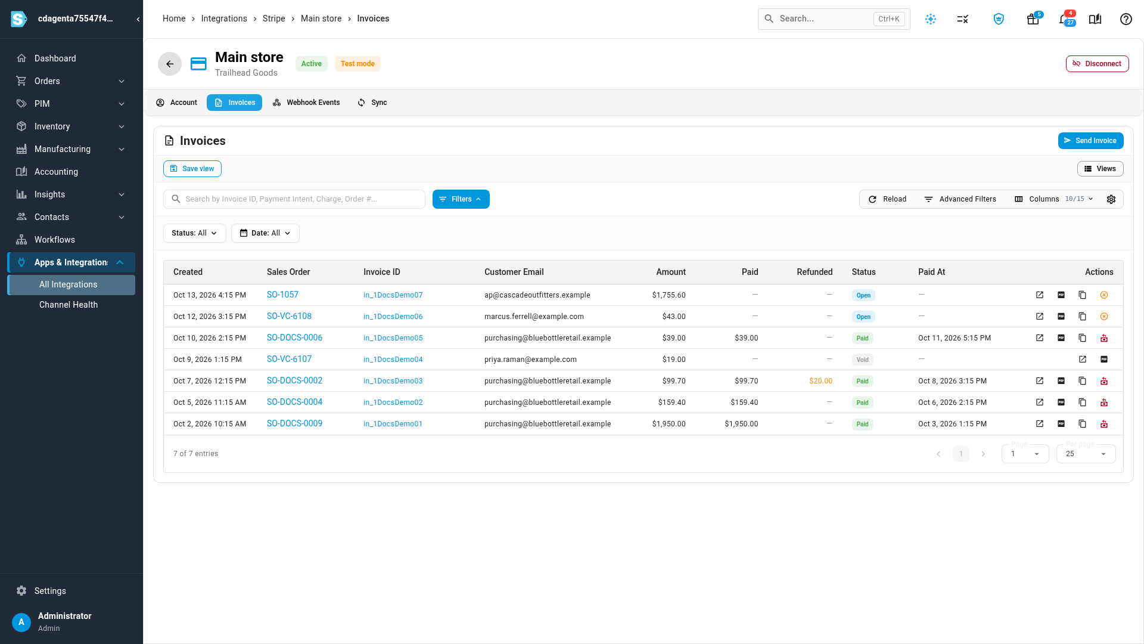This screenshot has height=644, width=1144.
Task: Expand the Inventory sidebar section
Action: coord(71,126)
